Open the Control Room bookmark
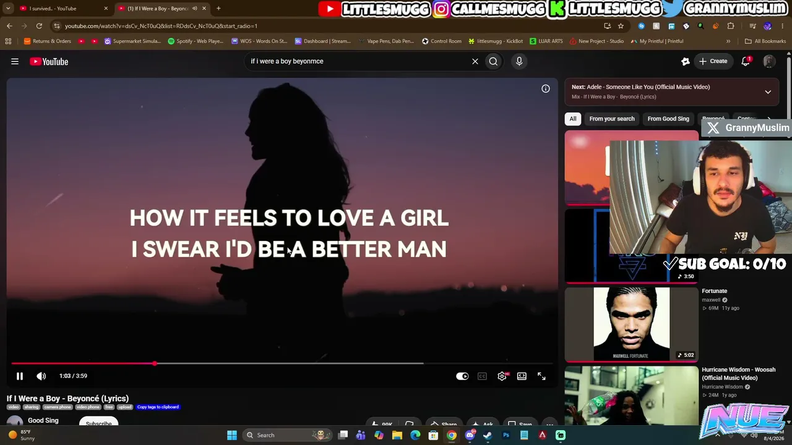This screenshot has height=445, width=792. tap(442, 41)
